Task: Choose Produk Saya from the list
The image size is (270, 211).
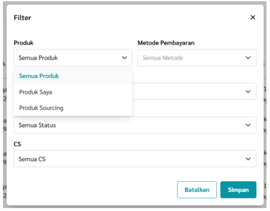Action: pos(73,92)
